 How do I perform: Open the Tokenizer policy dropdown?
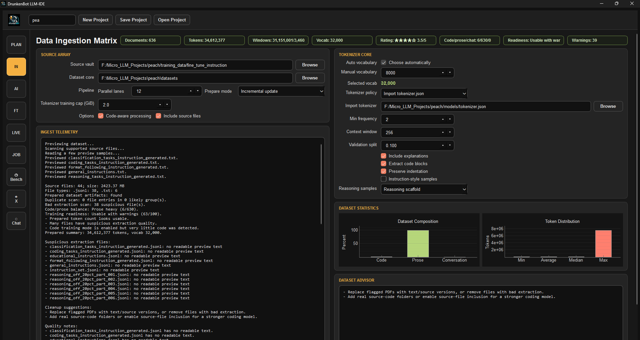coord(424,94)
